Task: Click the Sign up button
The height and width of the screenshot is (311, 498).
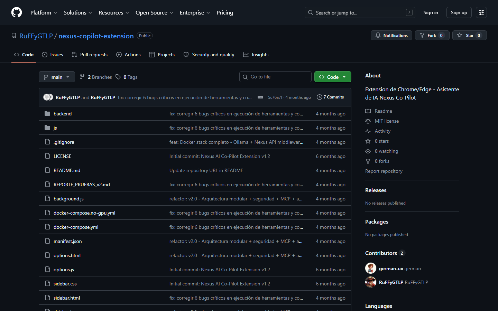Action: click(459, 12)
